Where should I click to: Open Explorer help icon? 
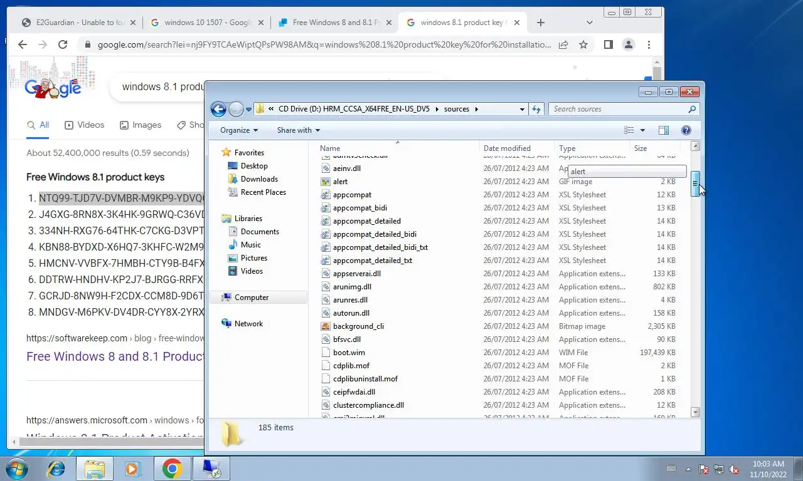[686, 130]
